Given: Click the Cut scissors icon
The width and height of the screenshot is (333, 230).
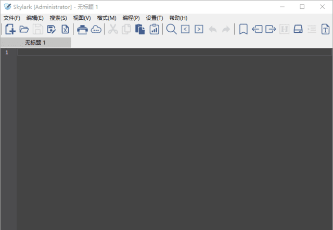Looking at the screenshot, I should (113, 29).
